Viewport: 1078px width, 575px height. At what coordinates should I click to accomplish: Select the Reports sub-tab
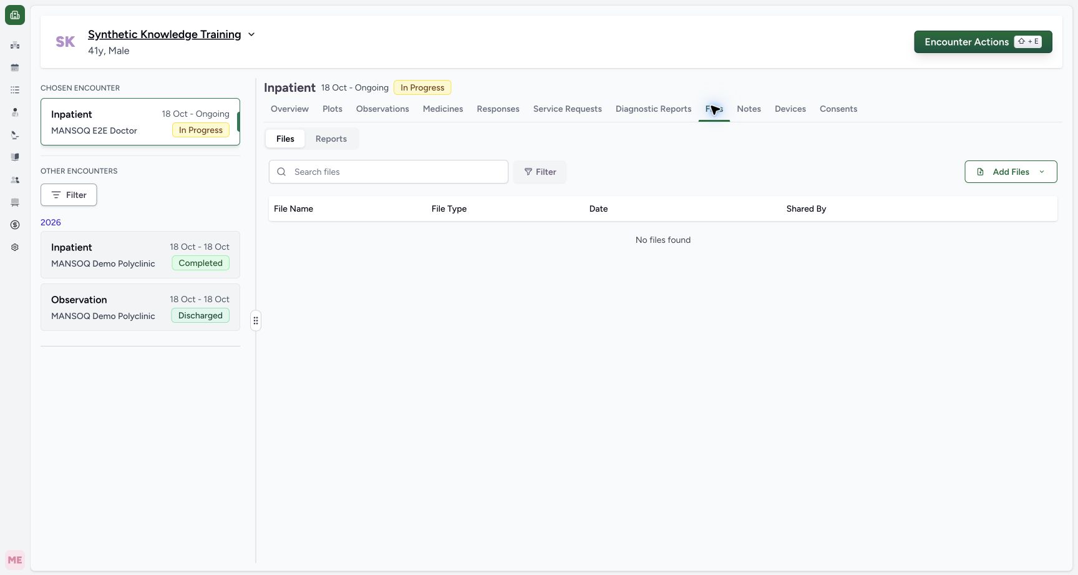tap(331, 139)
